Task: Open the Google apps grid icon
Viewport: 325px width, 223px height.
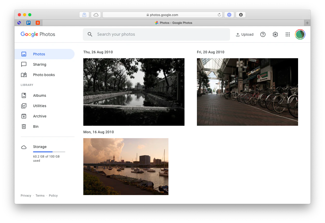Action: click(287, 34)
